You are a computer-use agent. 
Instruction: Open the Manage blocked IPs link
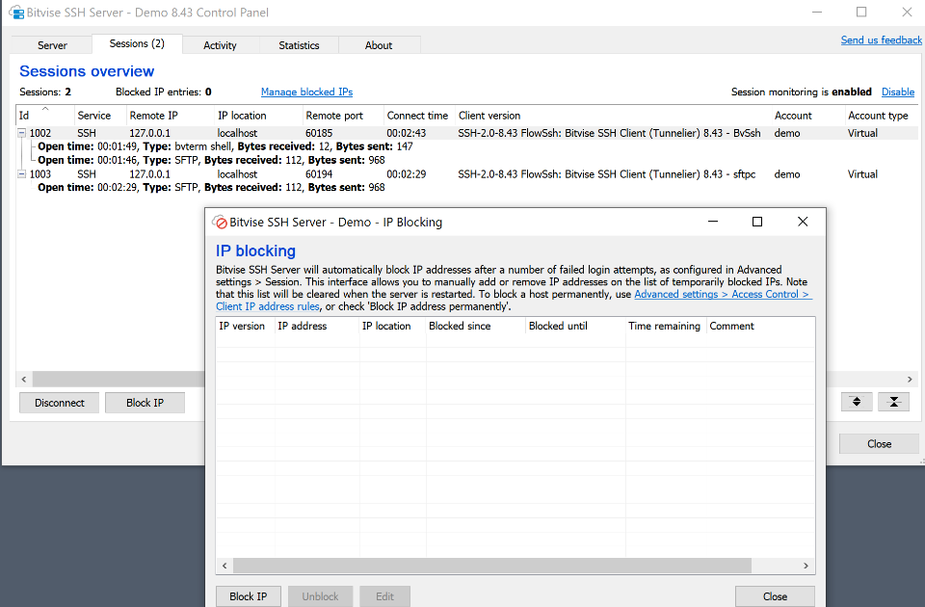tap(306, 92)
